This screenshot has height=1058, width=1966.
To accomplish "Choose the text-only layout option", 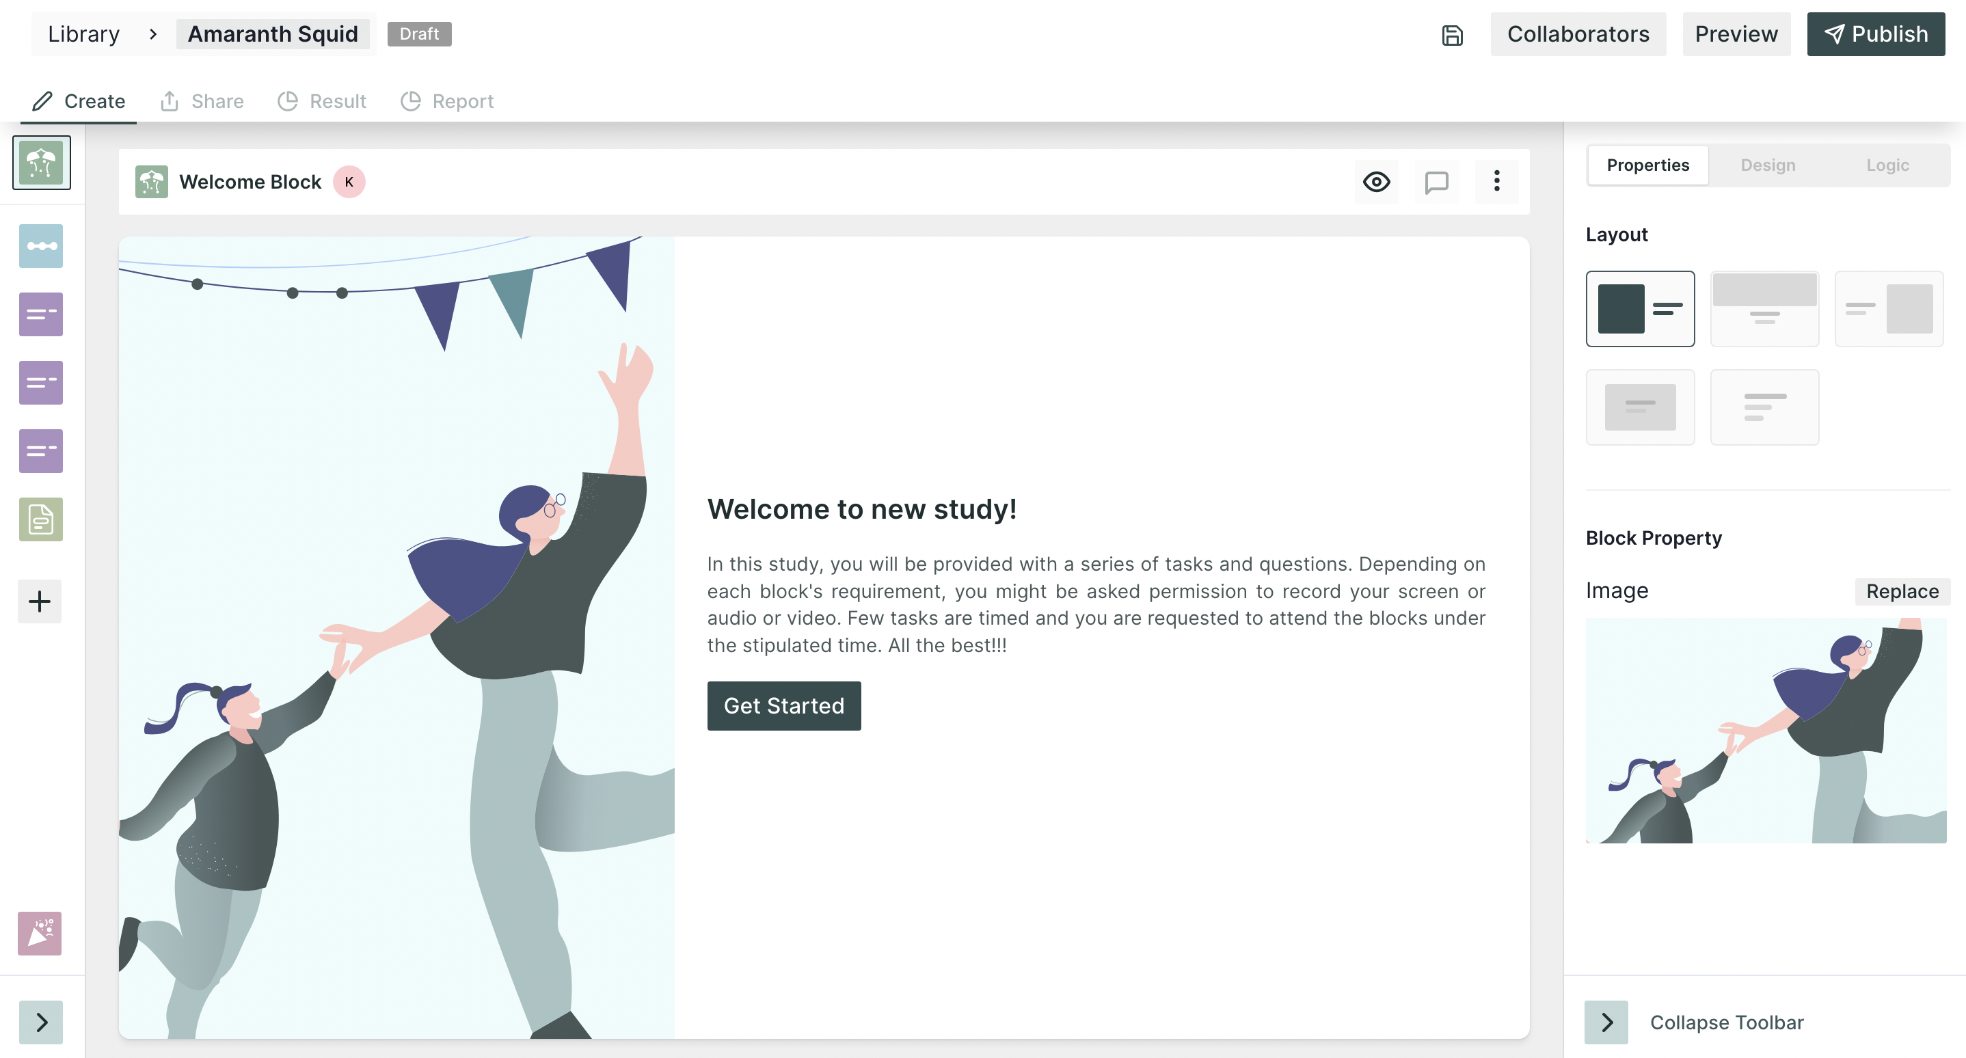I will (1764, 407).
